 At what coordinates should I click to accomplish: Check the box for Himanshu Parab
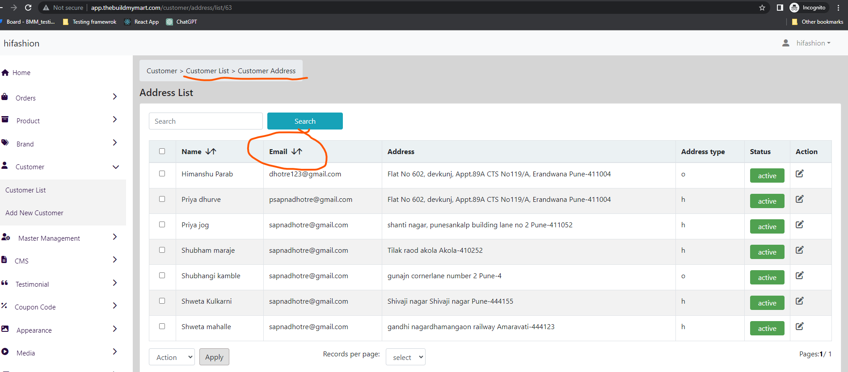tap(162, 173)
